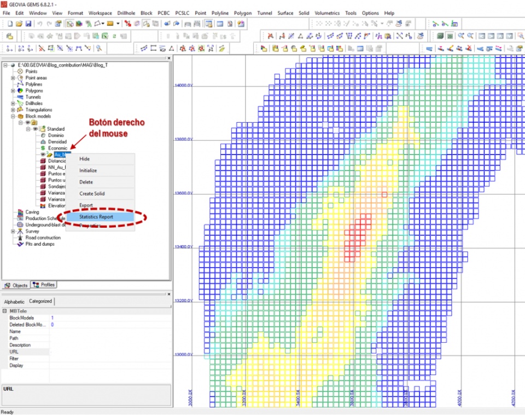
Task: Click the Open folder toolbar icon
Action: tap(19, 24)
